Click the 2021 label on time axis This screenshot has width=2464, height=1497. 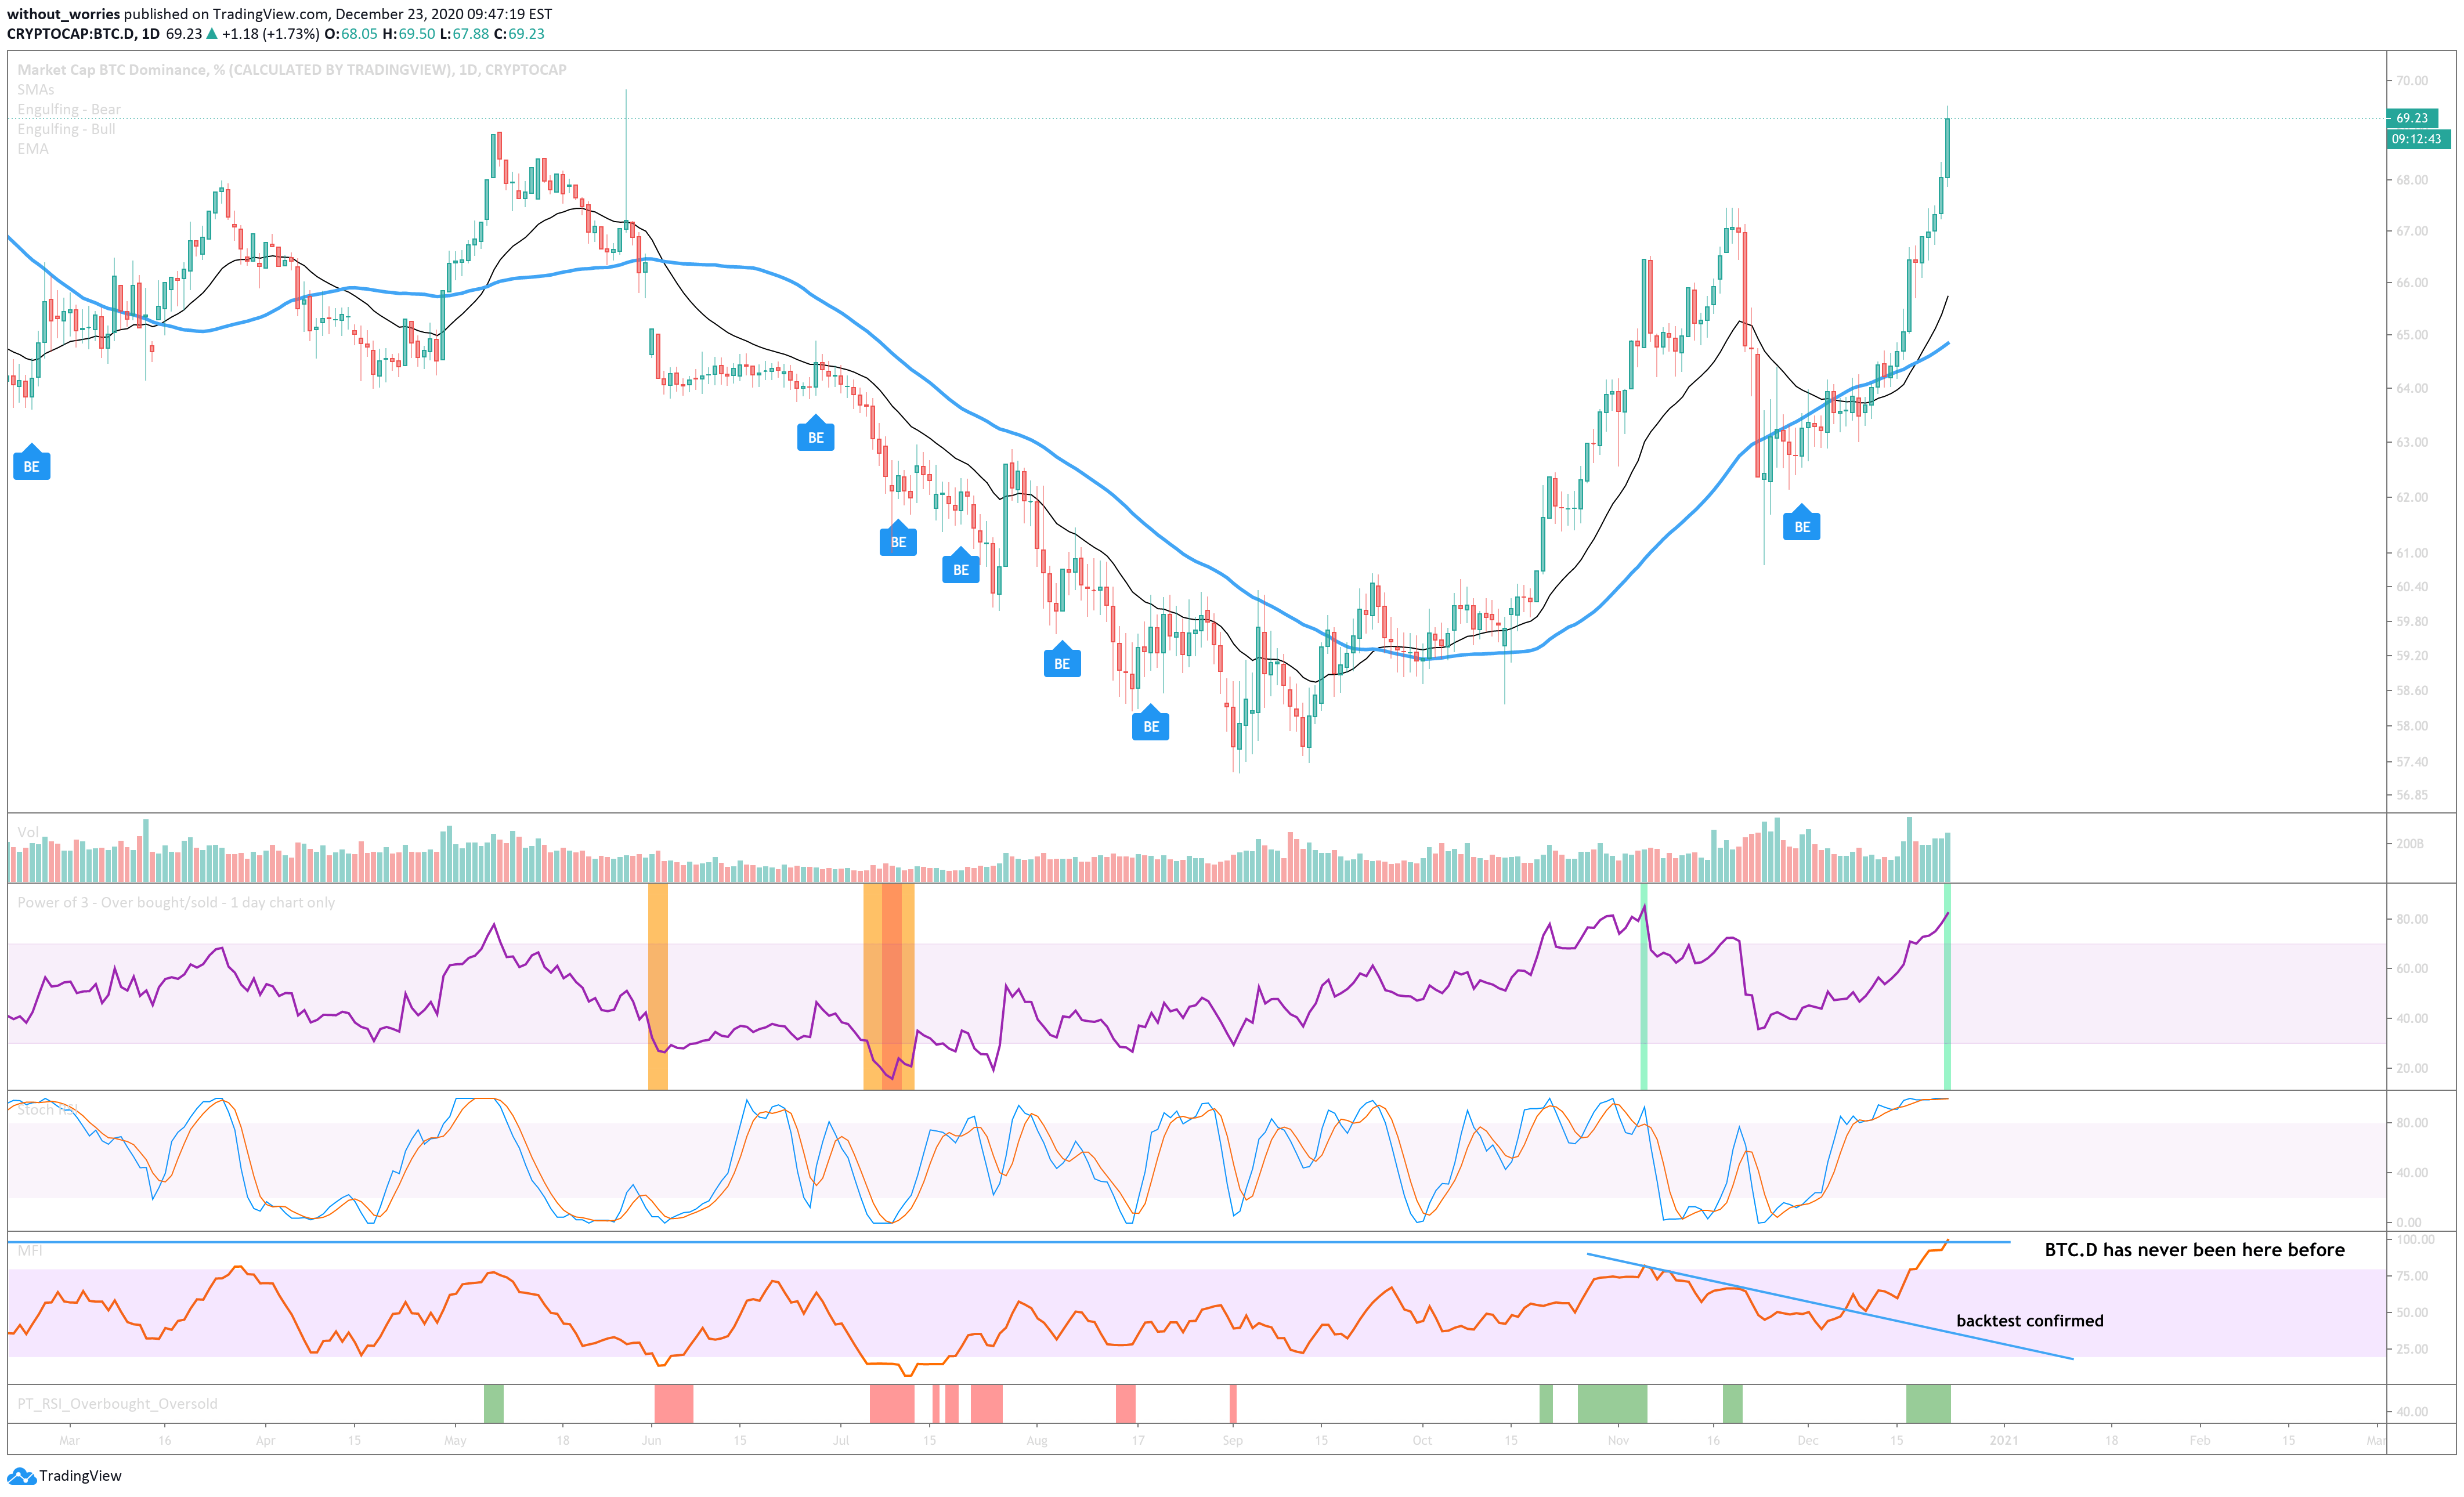pos(2003,1440)
